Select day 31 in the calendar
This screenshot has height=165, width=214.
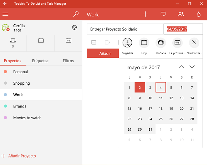150,129
